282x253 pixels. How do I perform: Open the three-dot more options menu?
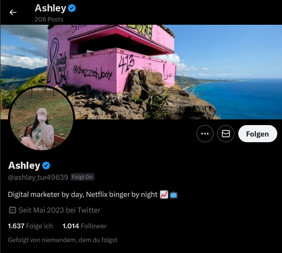pos(205,134)
